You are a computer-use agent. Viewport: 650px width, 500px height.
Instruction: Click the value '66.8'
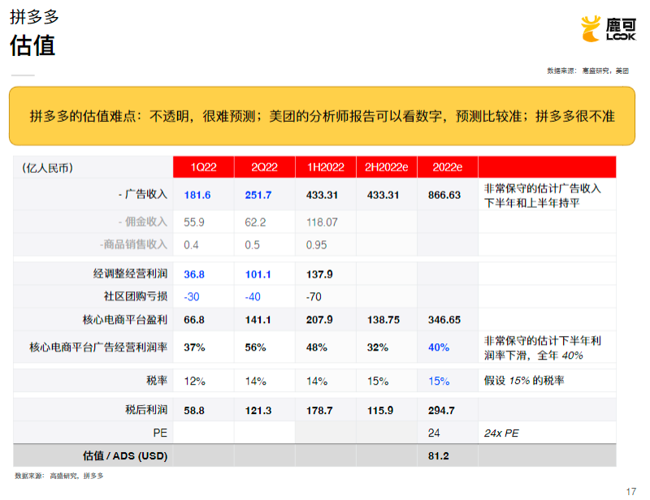point(194,320)
